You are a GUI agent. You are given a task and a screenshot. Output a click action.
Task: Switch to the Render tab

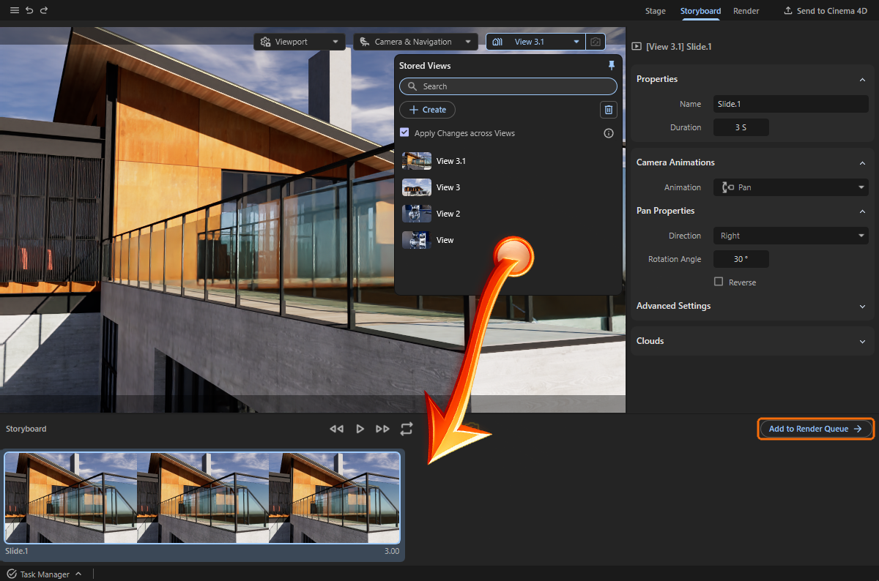pos(746,11)
